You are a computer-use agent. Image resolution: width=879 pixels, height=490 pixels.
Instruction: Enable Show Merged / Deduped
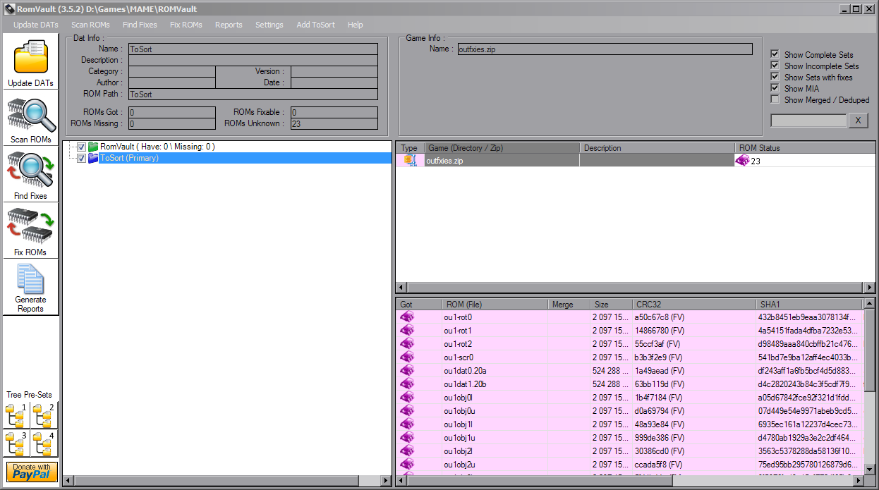click(775, 99)
